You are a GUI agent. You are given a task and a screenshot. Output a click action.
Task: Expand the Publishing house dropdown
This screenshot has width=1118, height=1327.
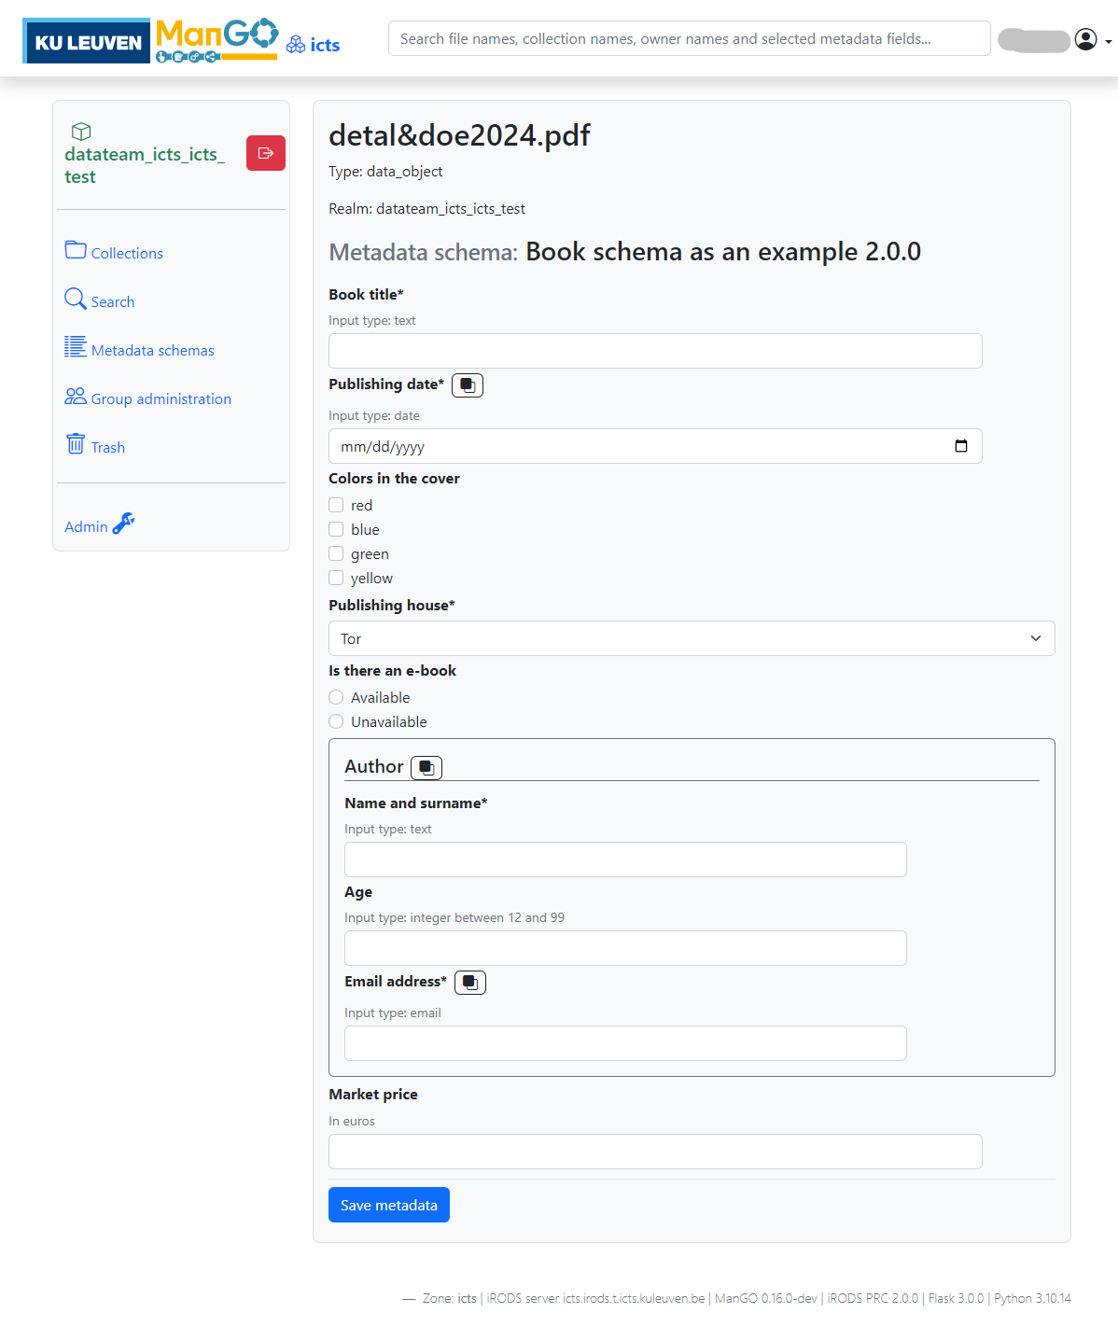(692, 638)
